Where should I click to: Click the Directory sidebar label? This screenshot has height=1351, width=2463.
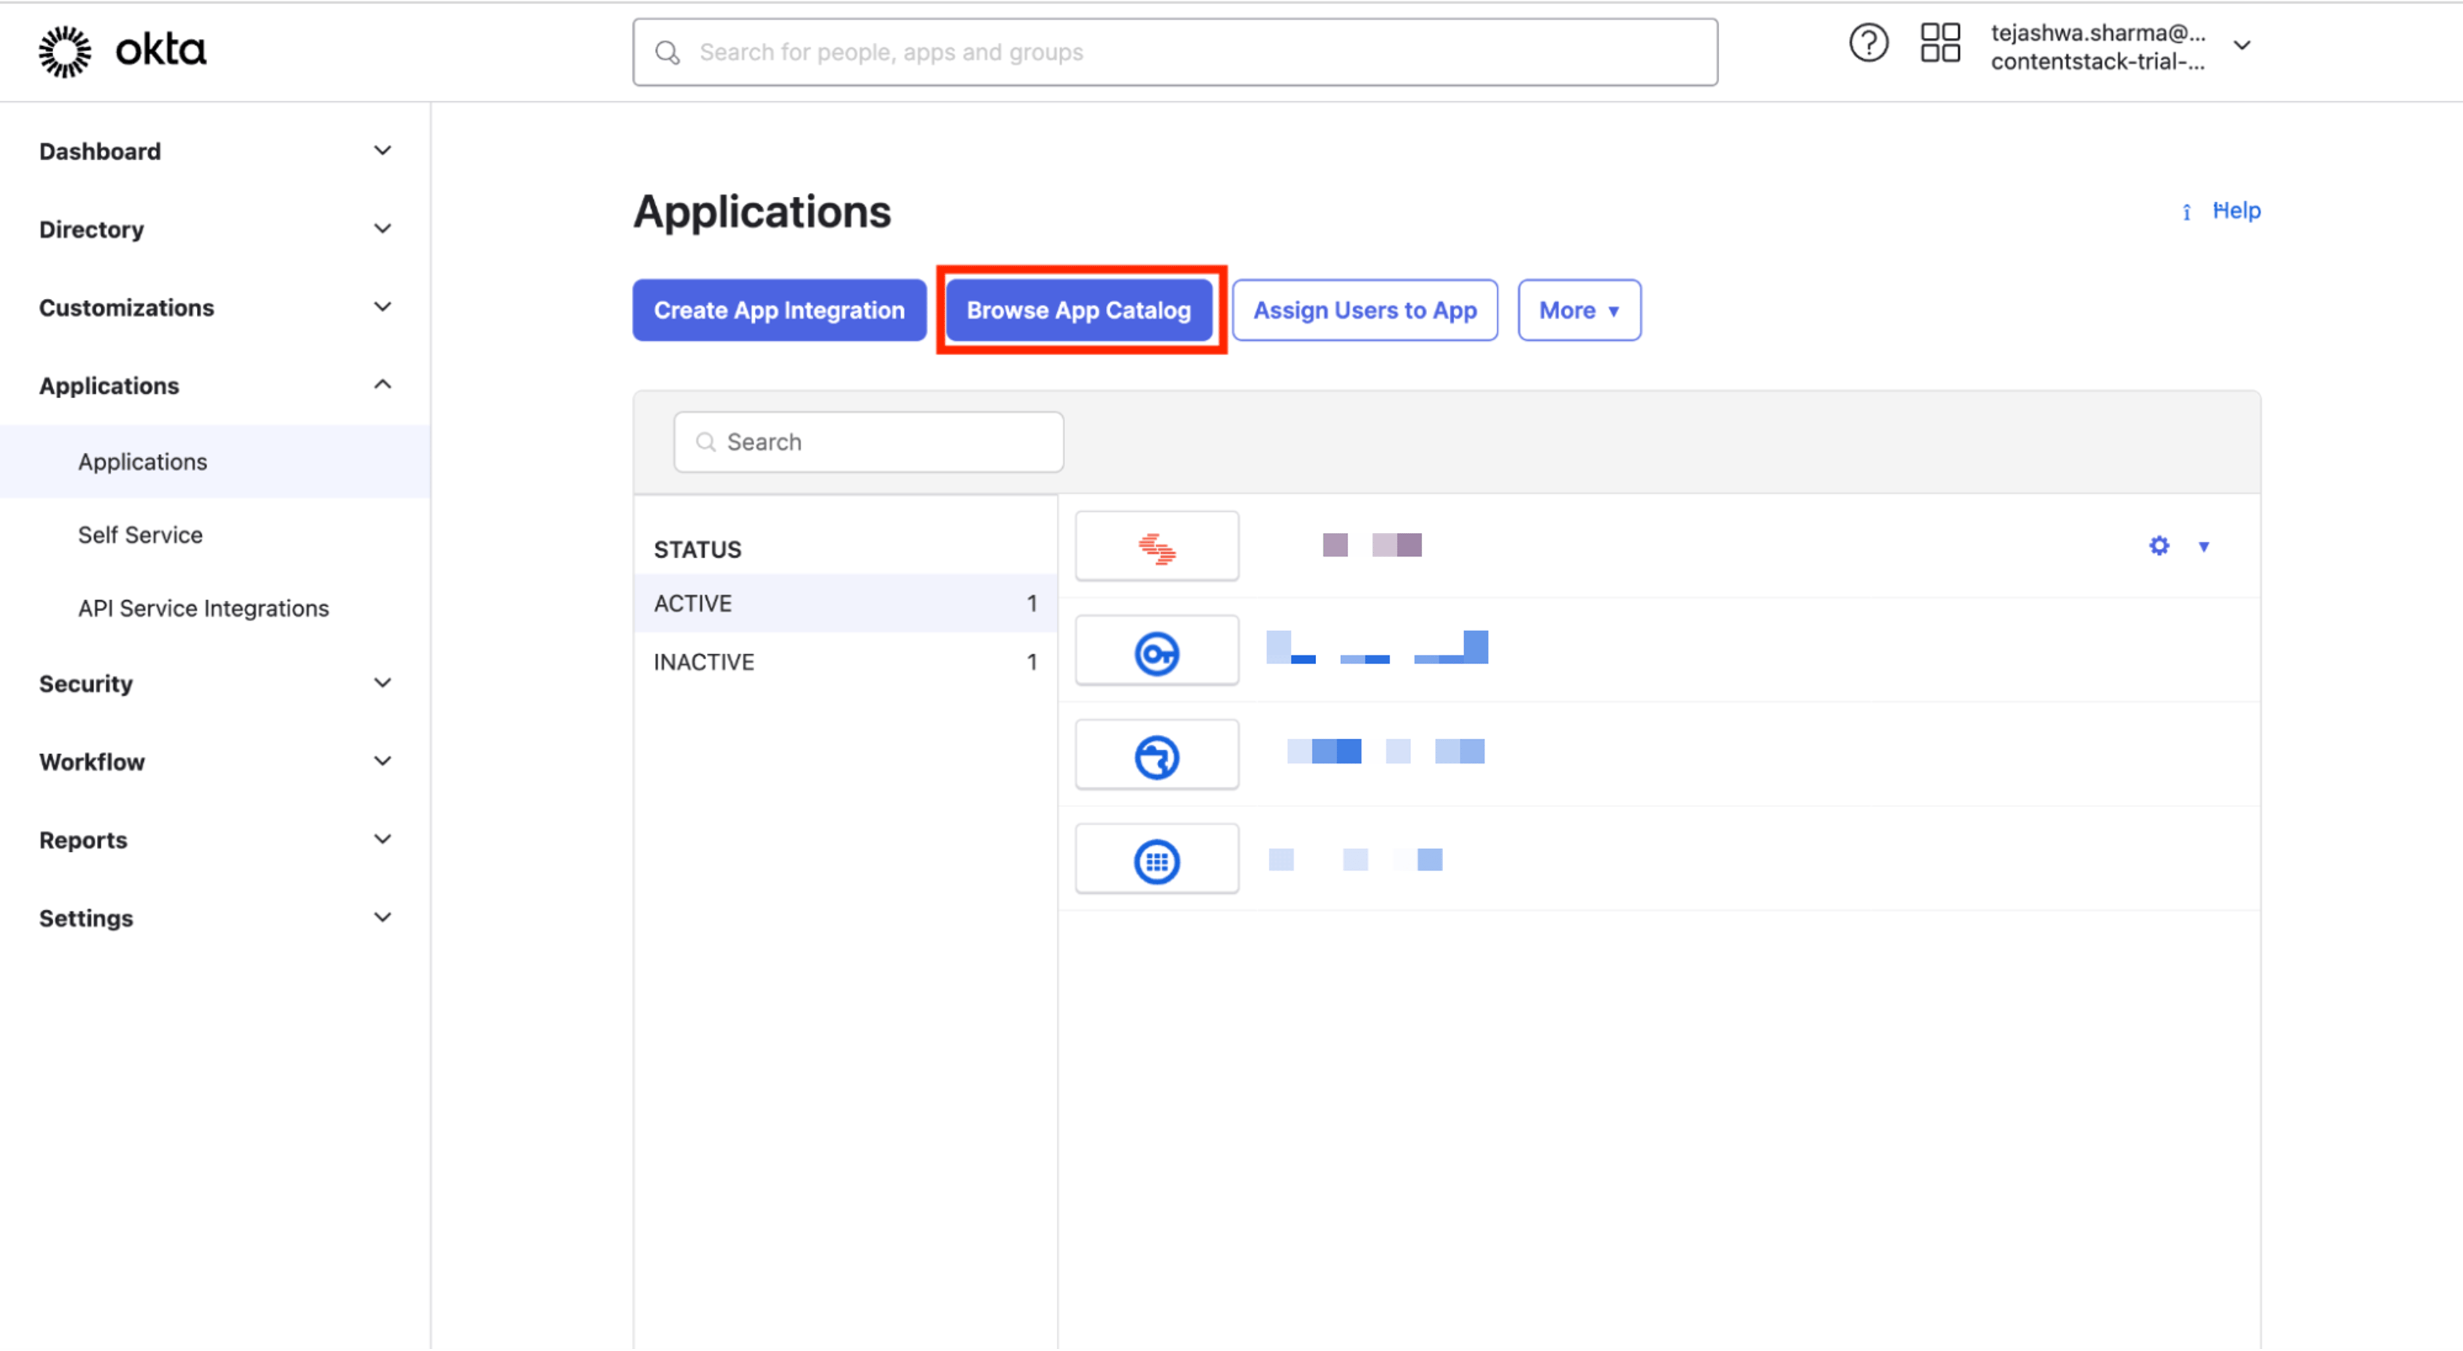coord(92,230)
